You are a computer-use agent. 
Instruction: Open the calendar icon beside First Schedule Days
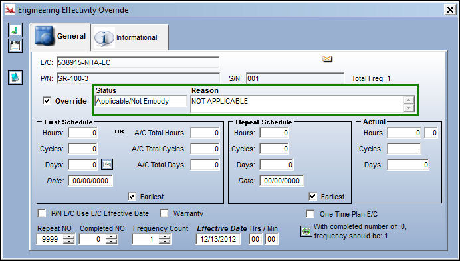pyautogui.click(x=107, y=164)
